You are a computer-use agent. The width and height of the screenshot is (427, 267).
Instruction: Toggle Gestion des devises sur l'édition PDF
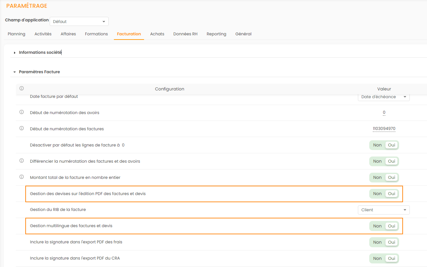pyautogui.click(x=384, y=194)
